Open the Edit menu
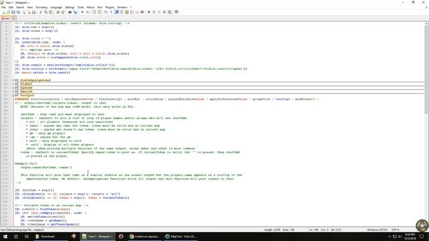This screenshot has width=429, height=241. pyautogui.click(x=11, y=7)
